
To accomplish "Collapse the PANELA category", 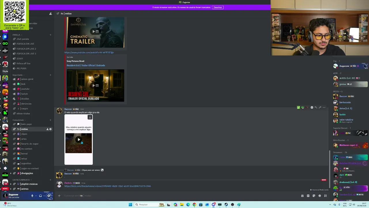I will tap(17, 35).
